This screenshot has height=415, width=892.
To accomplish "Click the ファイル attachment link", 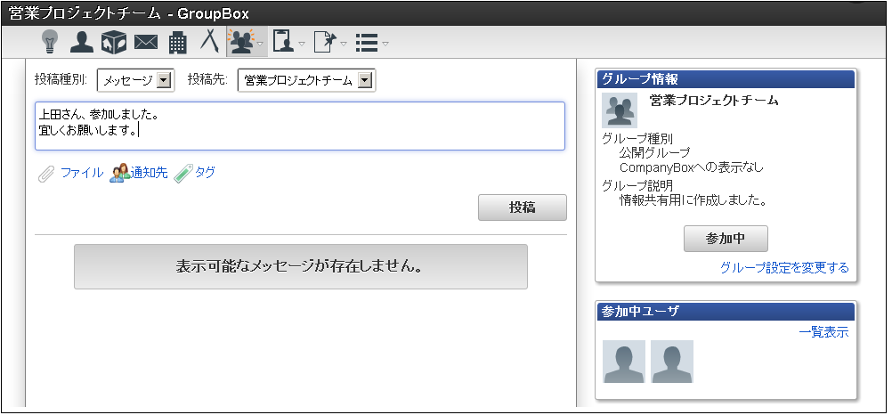I will pyautogui.click(x=81, y=173).
